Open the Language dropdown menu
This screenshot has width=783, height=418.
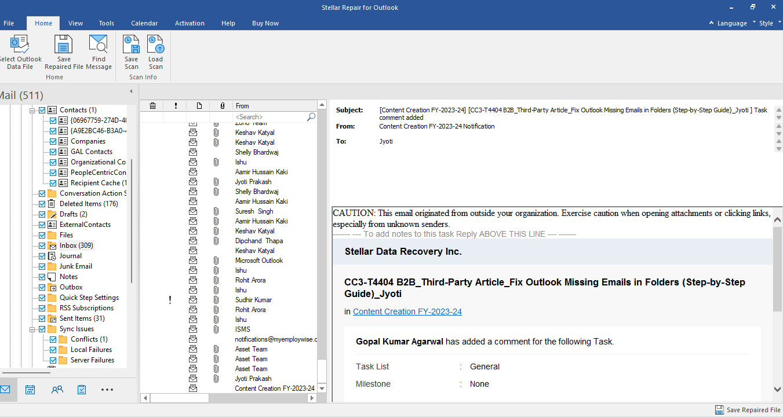728,23
